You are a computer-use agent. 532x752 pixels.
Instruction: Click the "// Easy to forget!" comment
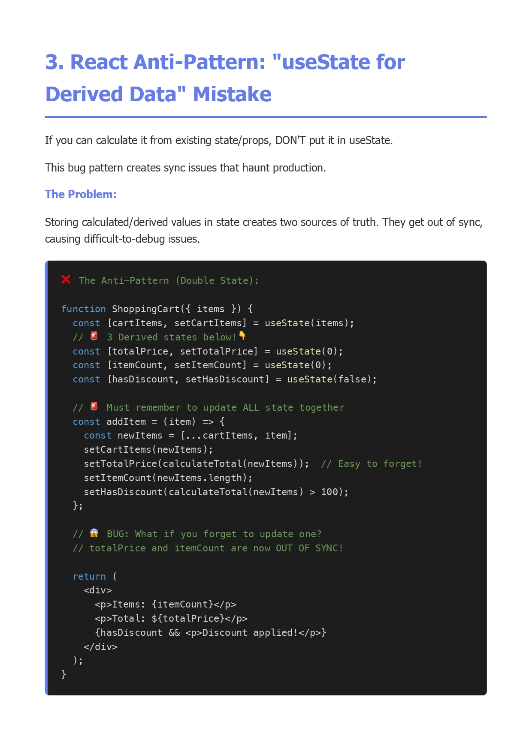(x=371, y=463)
